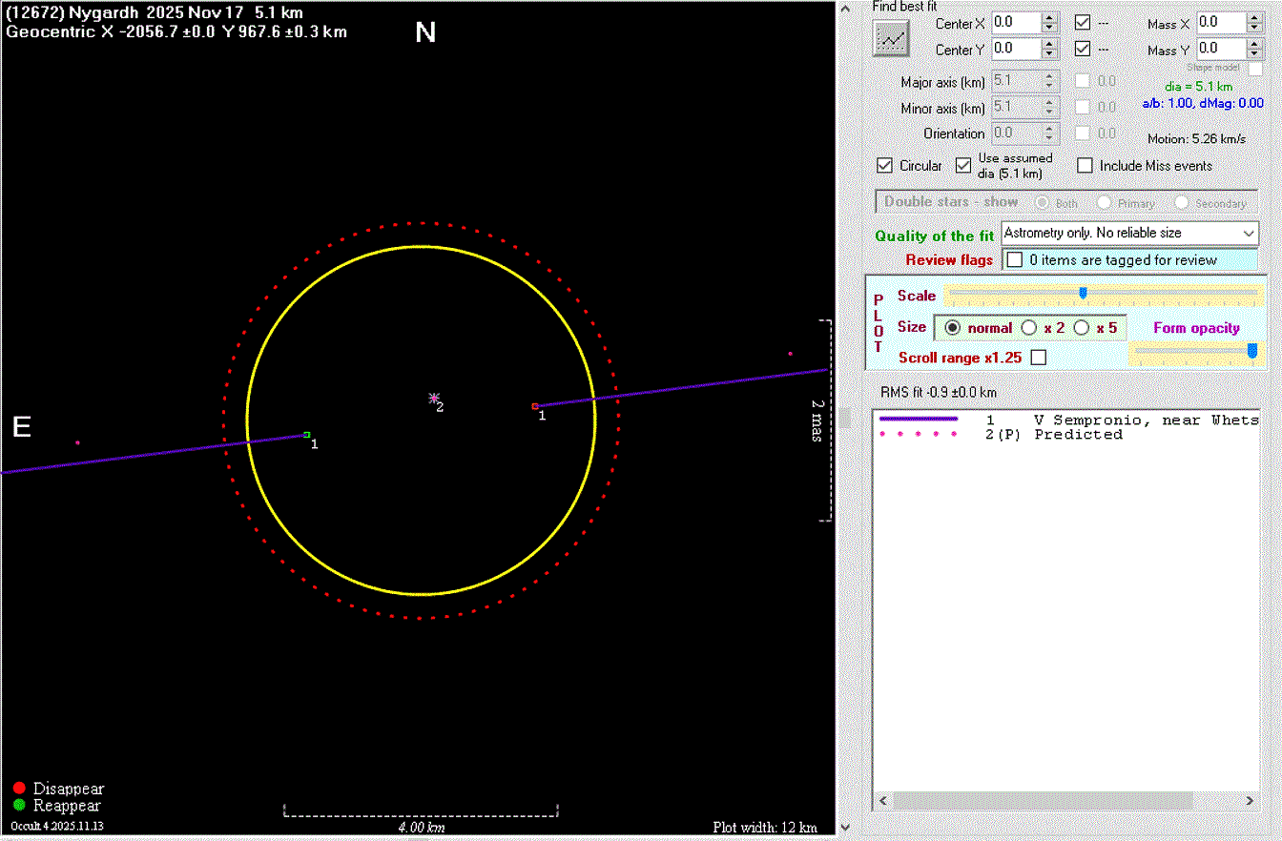Click into the Mass X input field

(1219, 22)
